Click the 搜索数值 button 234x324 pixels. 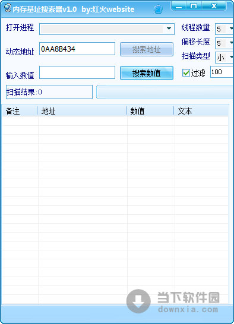147,73
